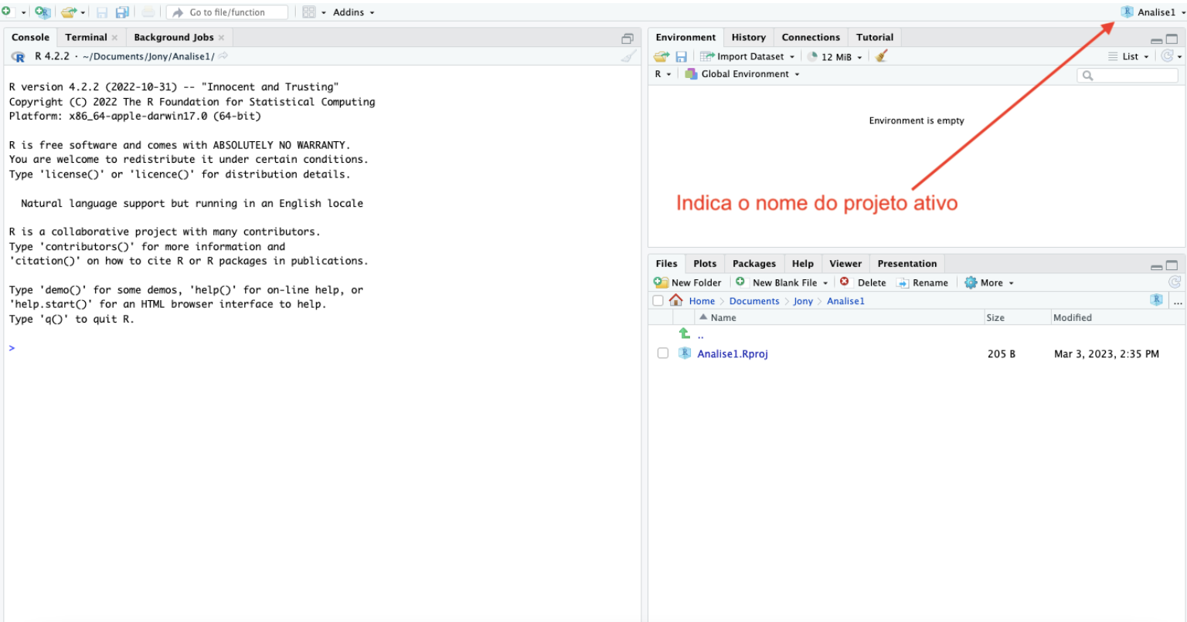Switch to the Terminal tab
Viewport: 1187px width, 622px height.
coord(86,37)
